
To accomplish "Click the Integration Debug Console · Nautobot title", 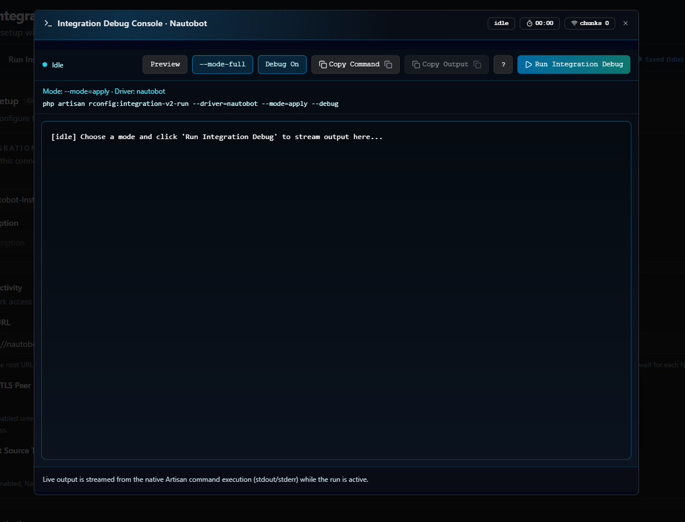I will click(x=132, y=23).
